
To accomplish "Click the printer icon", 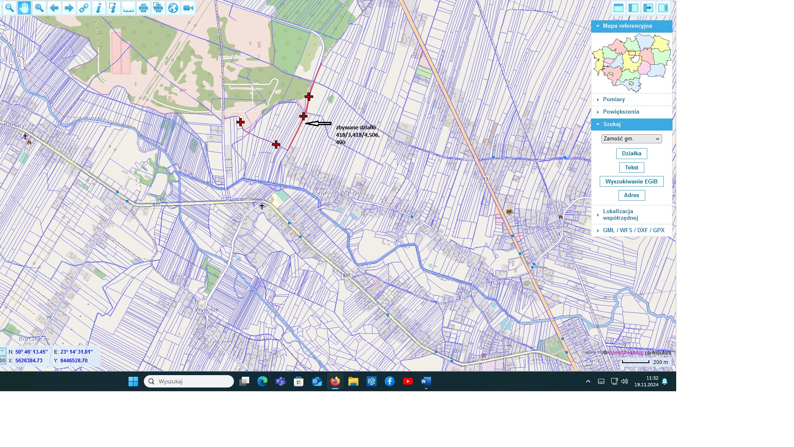I will (143, 8).
